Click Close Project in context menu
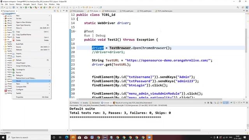 [32, 63]
